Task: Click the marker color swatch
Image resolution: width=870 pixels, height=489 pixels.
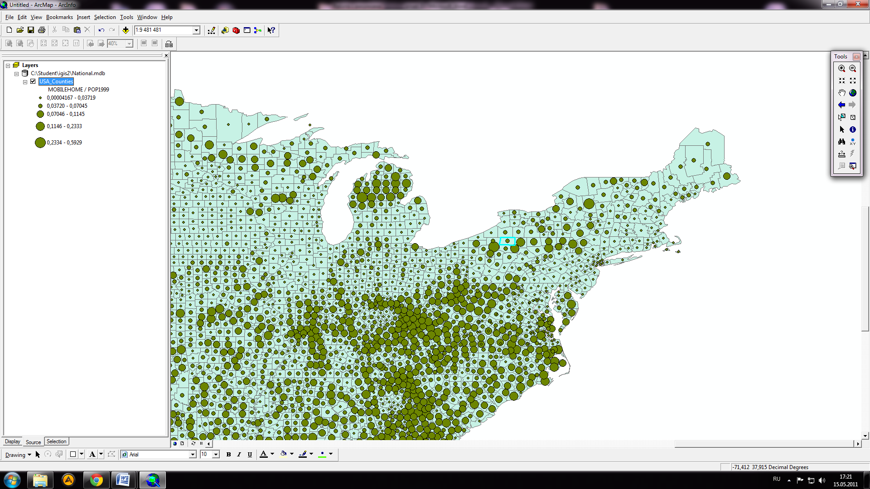Action: (322, 455)
